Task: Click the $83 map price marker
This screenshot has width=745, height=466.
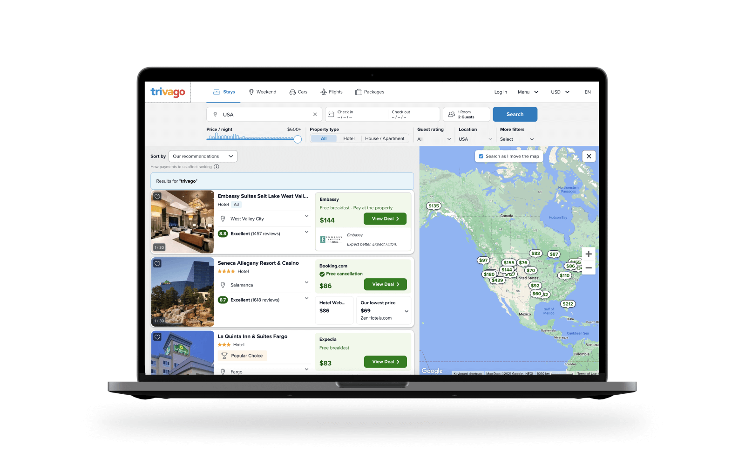Action: click(536, 254)
